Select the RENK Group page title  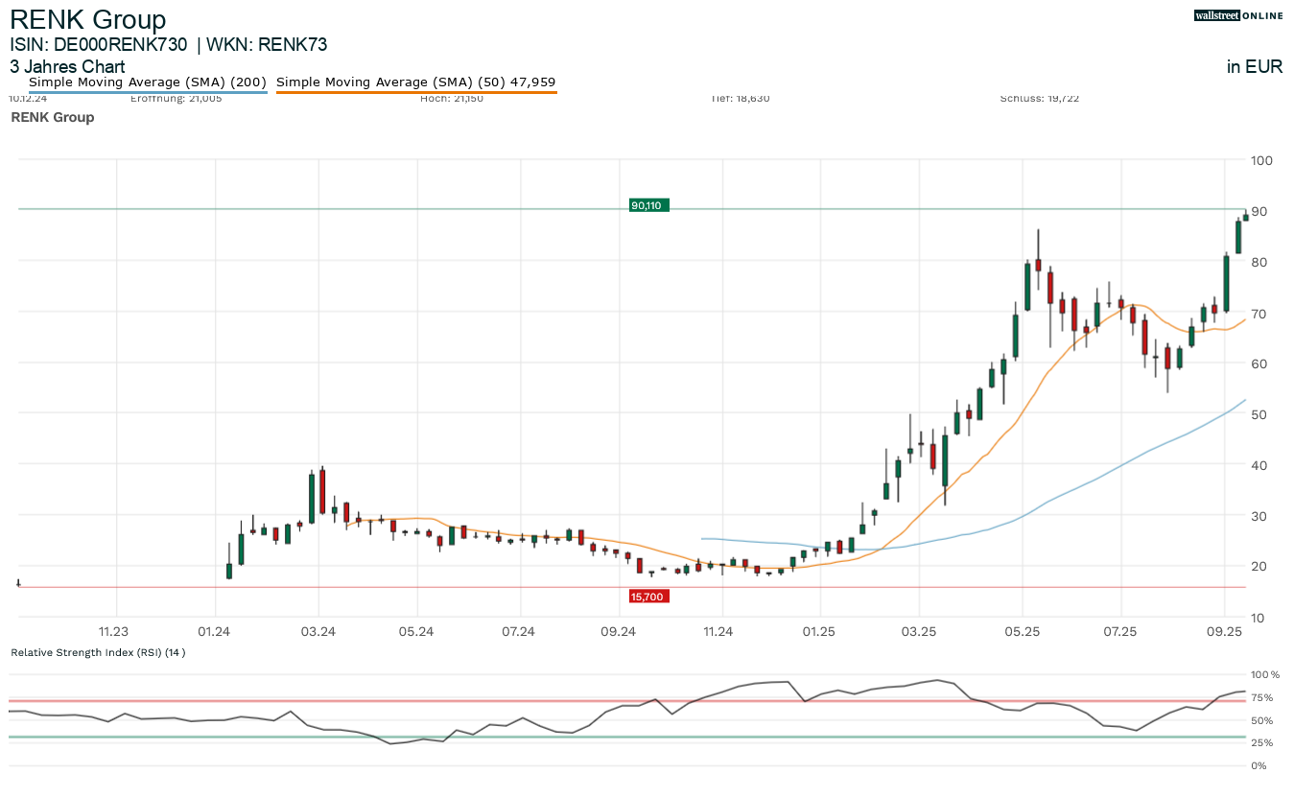pos(87,20)
